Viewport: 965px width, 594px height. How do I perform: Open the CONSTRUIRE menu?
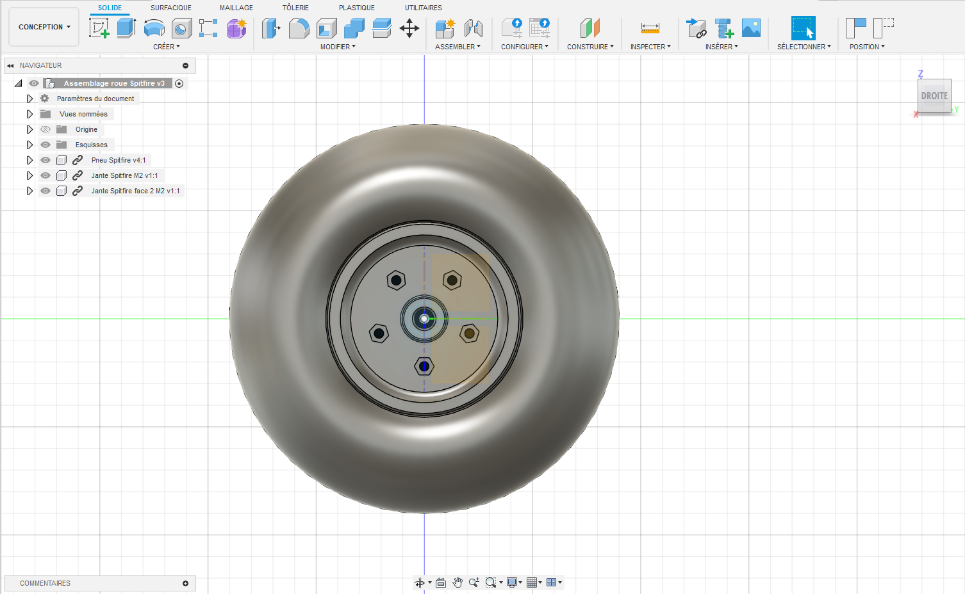(590, 47)
